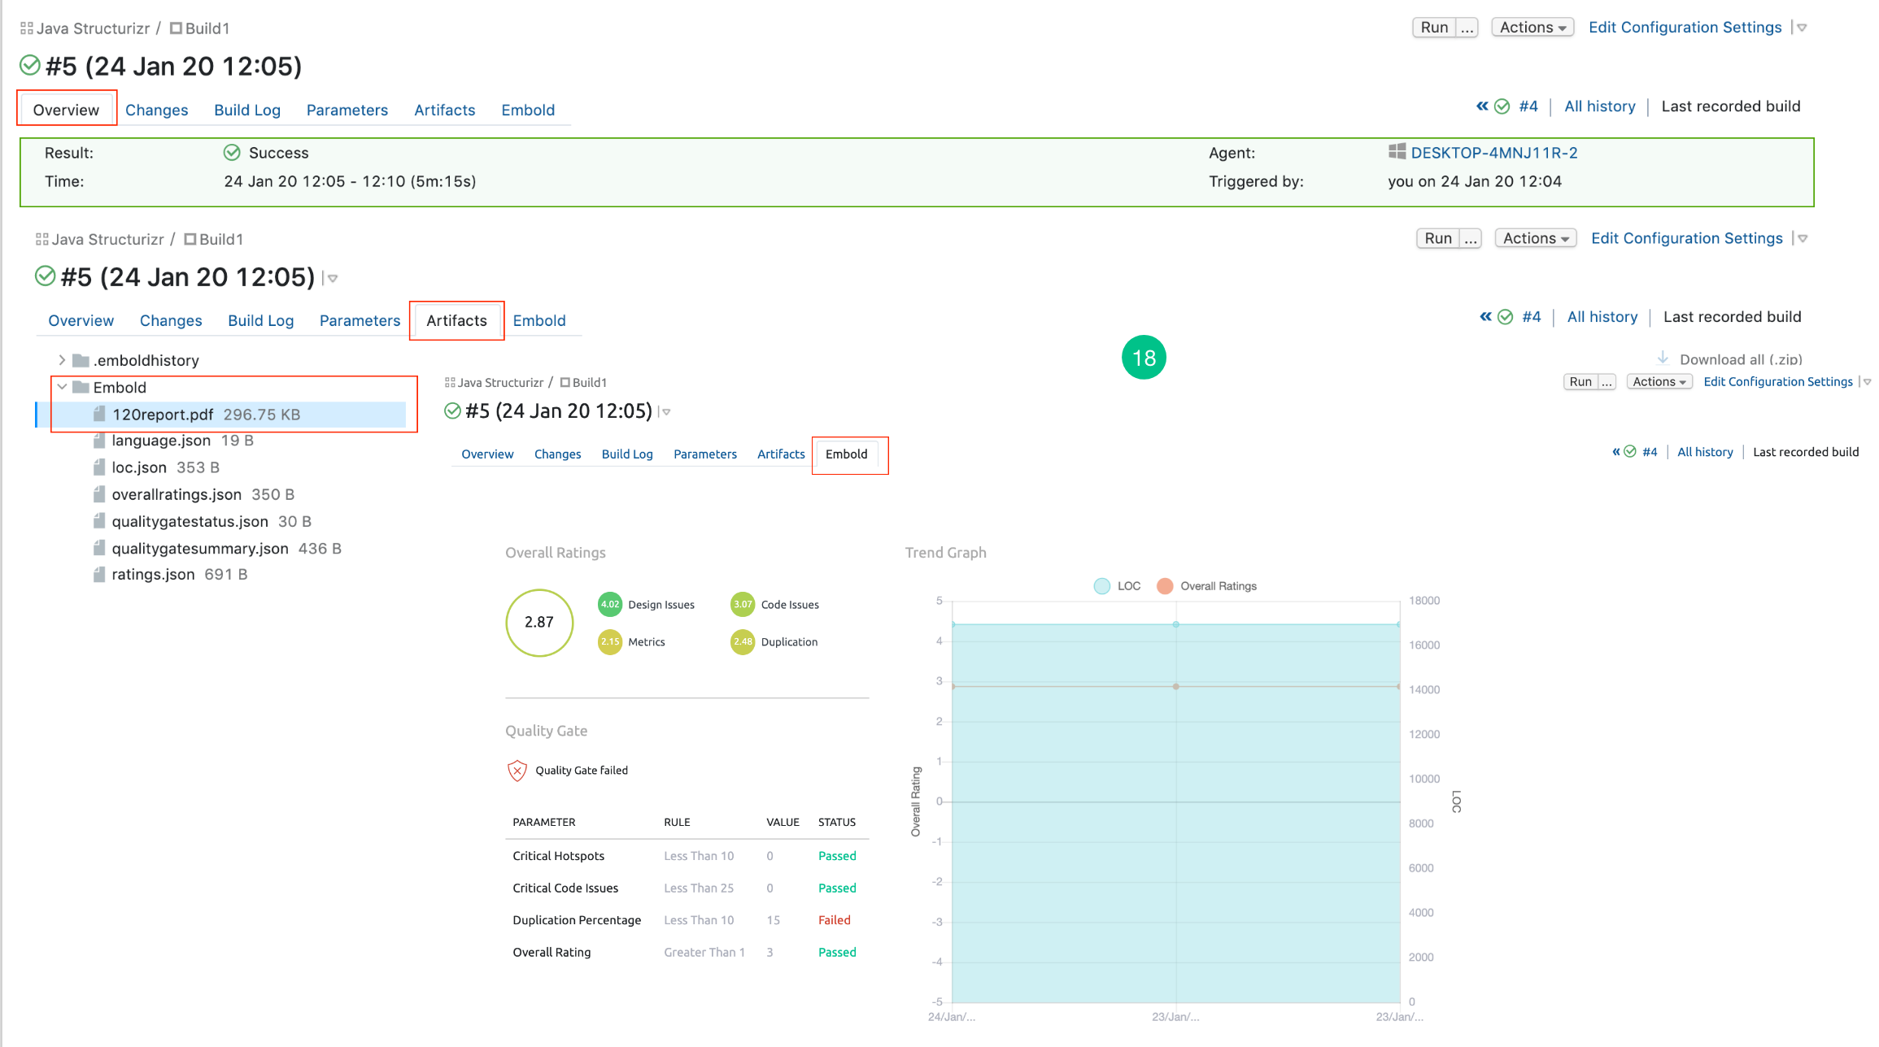Click the Duplication 2.48 rating badge
This screenshot has height=1047, width=1879.
coord(743,641)
